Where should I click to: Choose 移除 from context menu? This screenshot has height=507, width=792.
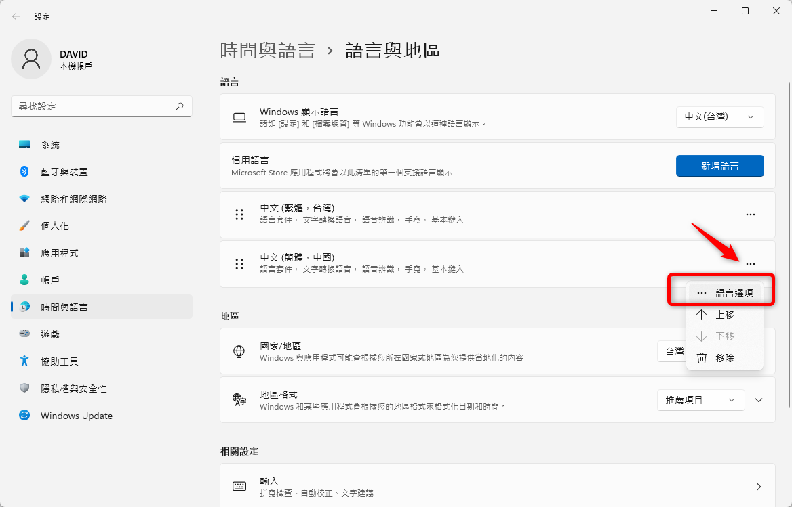pos(725,358)
